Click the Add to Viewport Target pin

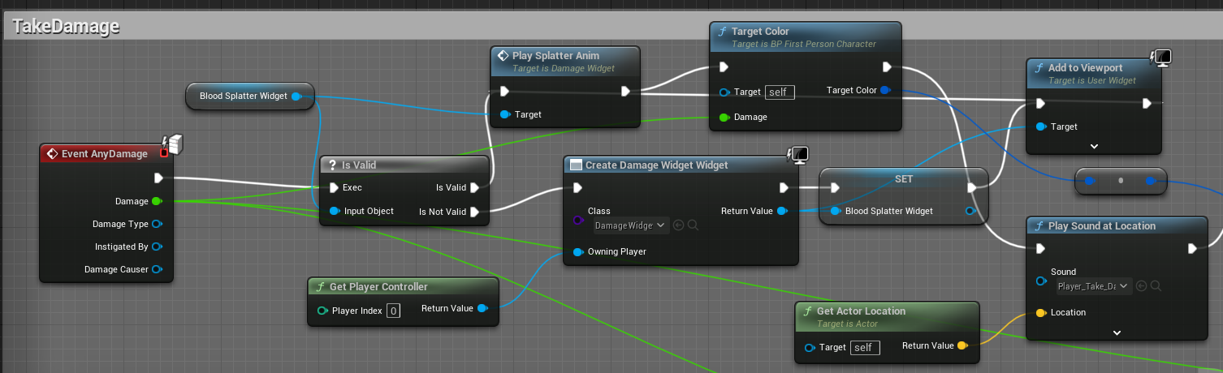pyautogui.click(x=1040, y=127)
